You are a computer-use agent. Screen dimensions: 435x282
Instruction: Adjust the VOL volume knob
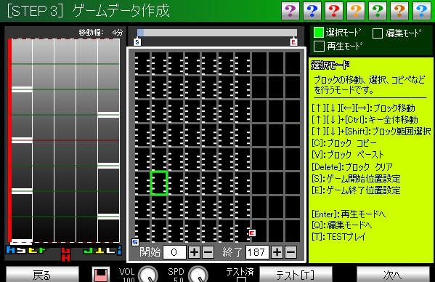click(x=148, y=275)
